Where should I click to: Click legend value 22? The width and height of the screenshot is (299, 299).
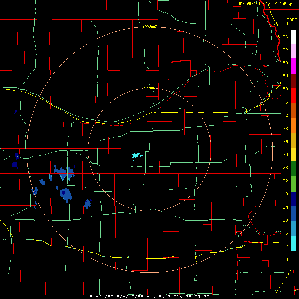pos(285,181)
